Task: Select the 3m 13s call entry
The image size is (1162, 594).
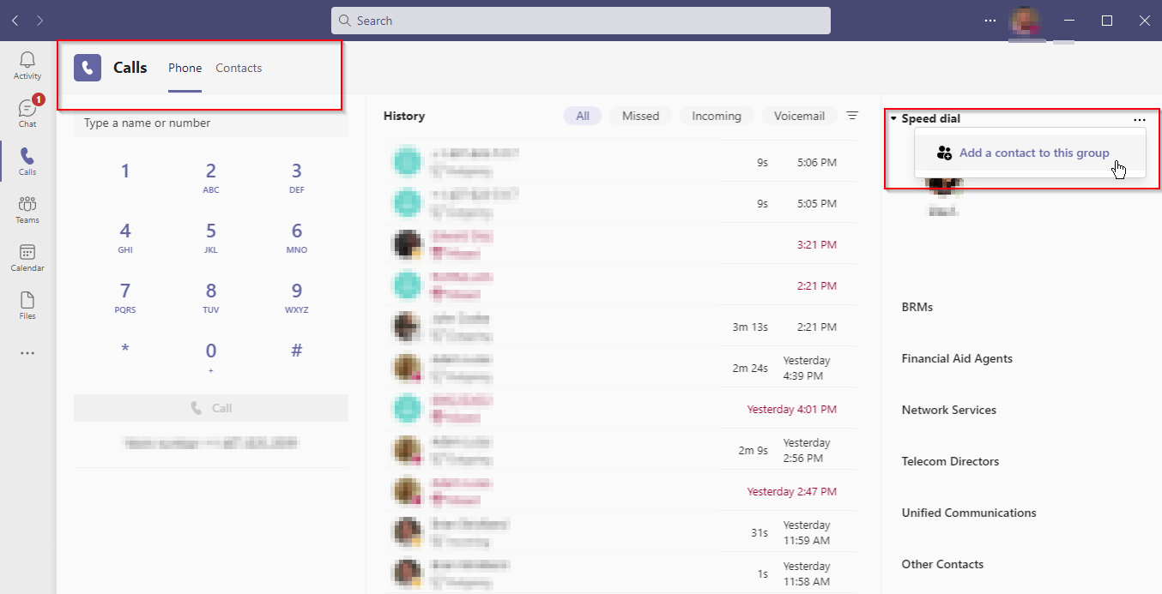Action: (620, 327)
